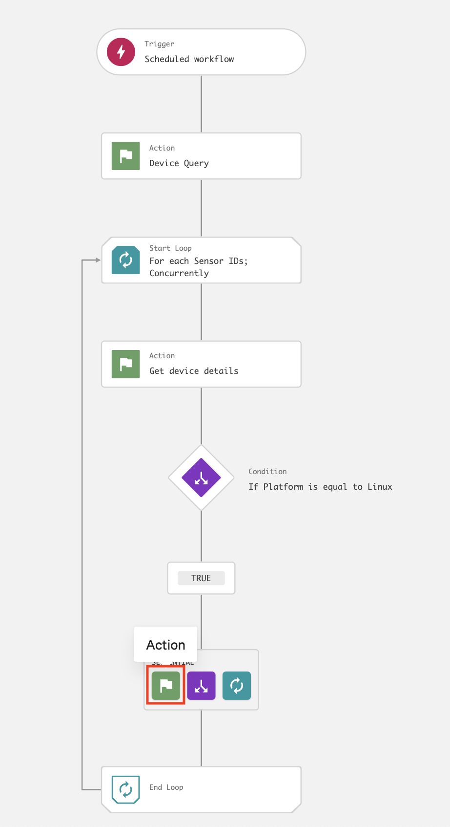Click the "Trigger" heading in the top node
Image resolution: width=450 pixels, height=827 pixels.
(x=159, y=44)
